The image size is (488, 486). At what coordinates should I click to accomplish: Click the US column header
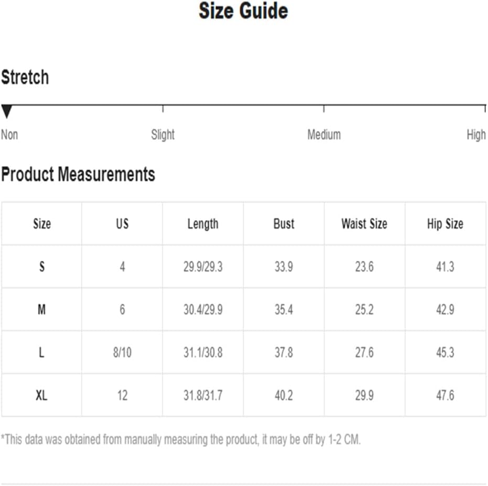click(122, 224)
